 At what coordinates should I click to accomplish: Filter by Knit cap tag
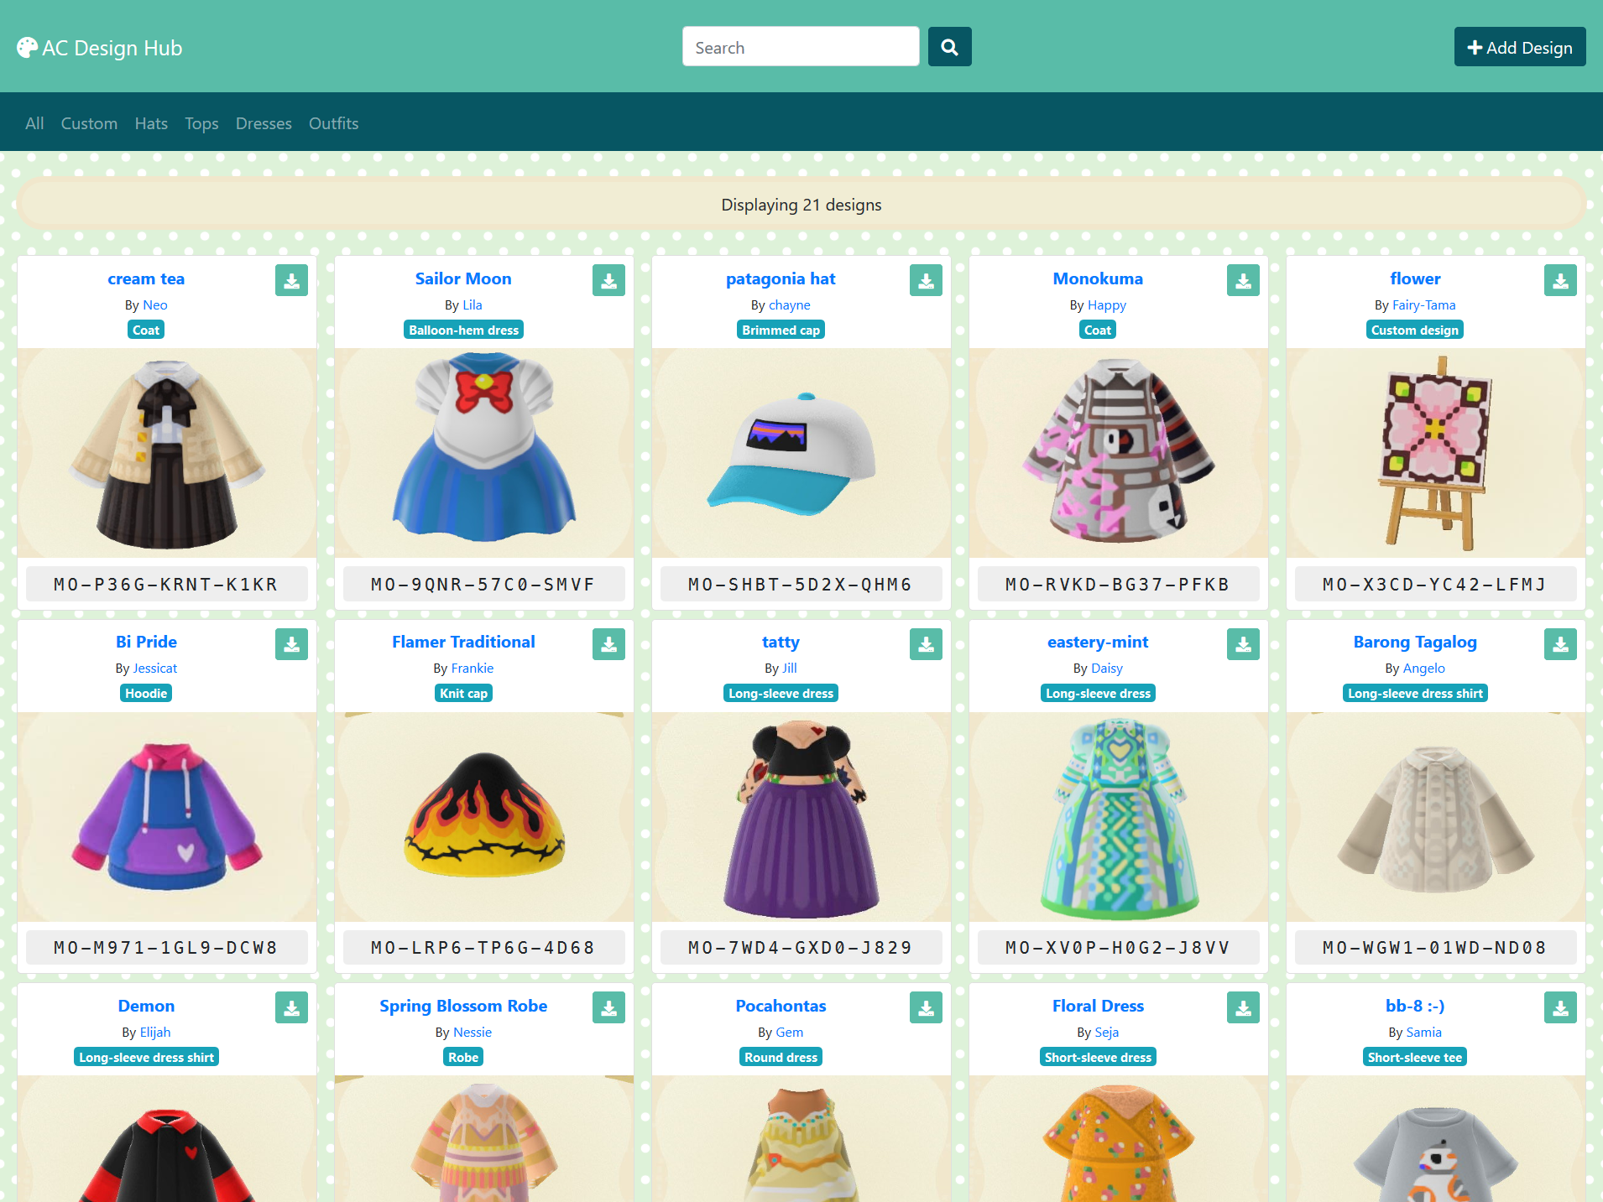point(463,694)
